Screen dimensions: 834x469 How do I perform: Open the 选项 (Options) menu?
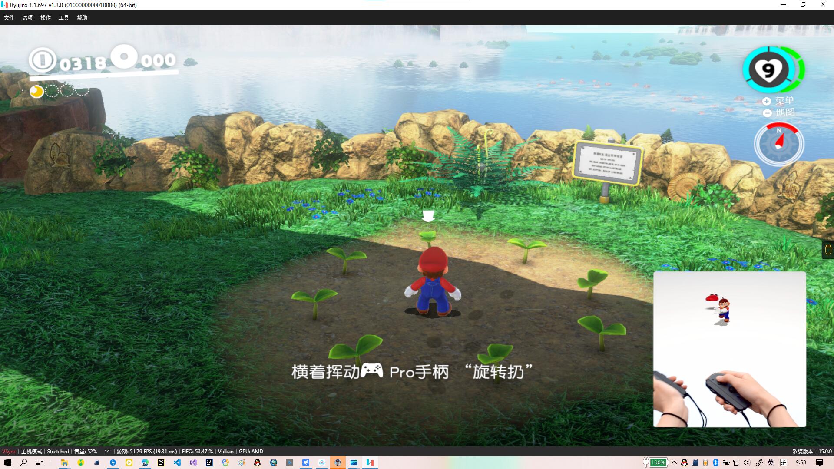tap(27, 18)
